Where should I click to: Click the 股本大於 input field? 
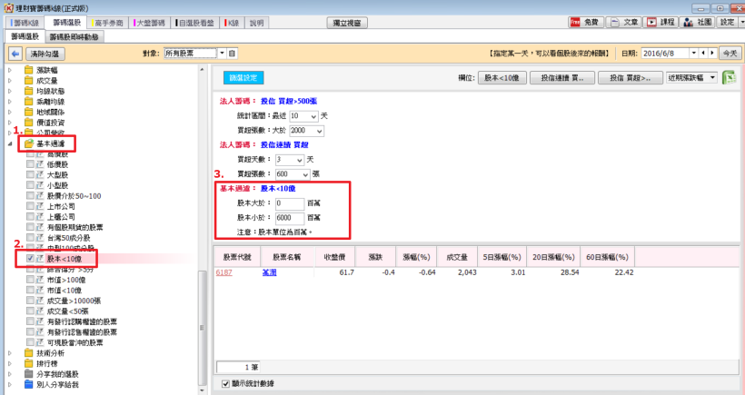pyautogui.click(x=290, y=203)
